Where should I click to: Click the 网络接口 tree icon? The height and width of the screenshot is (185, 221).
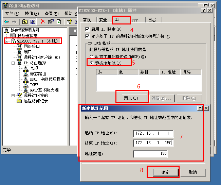[19, 47]
